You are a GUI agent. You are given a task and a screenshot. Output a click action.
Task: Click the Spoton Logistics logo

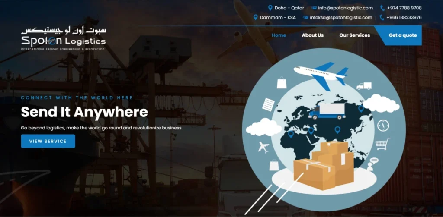click(63, 39)
